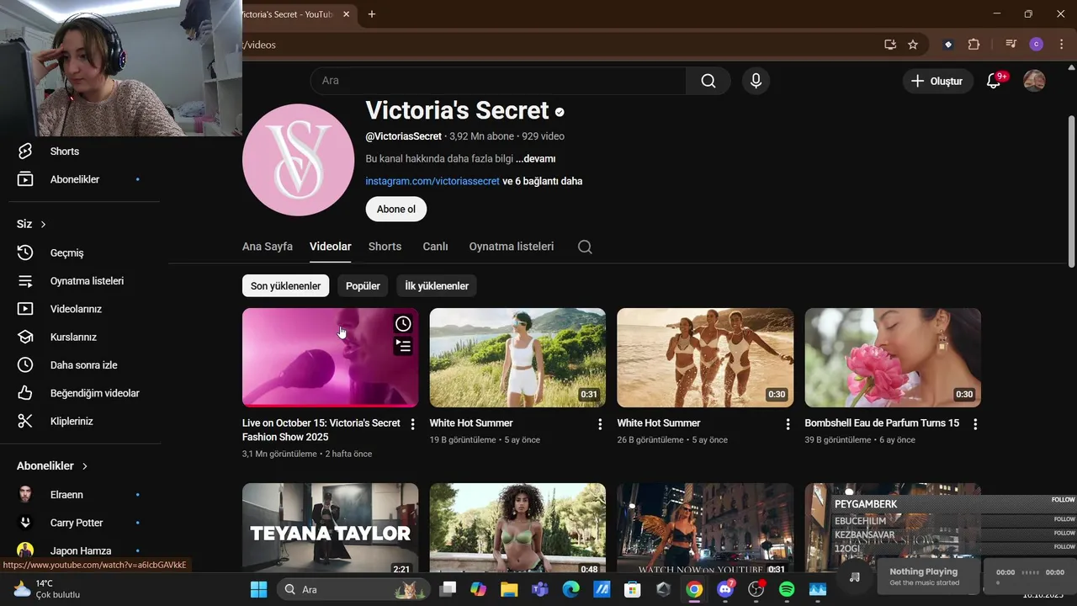Open Bombshell Eau de Parfum Turns 15 title
This screenshot has height=606, width=1077.
882,423
